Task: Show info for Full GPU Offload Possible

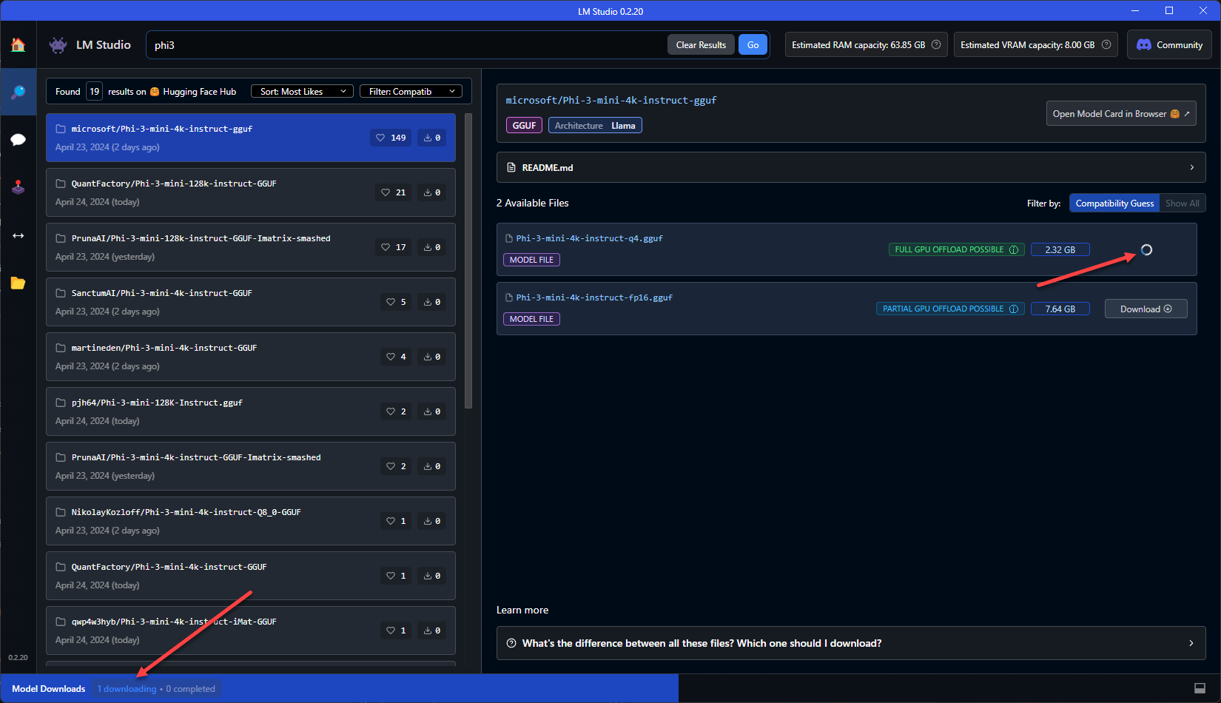Action: coord(1013,249)
